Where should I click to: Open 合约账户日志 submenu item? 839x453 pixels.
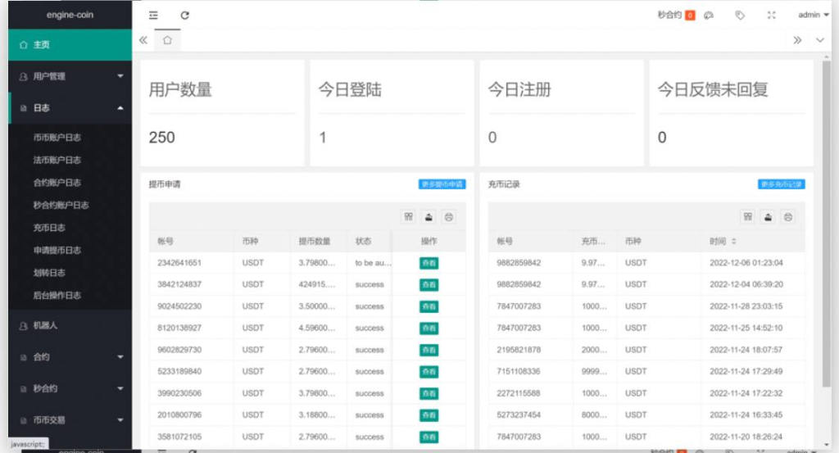click(57, 183)
